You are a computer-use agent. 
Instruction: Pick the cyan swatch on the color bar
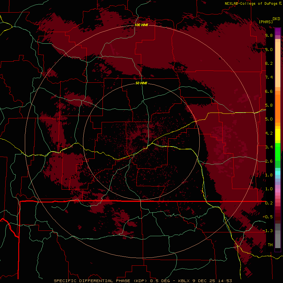[278, 173]
